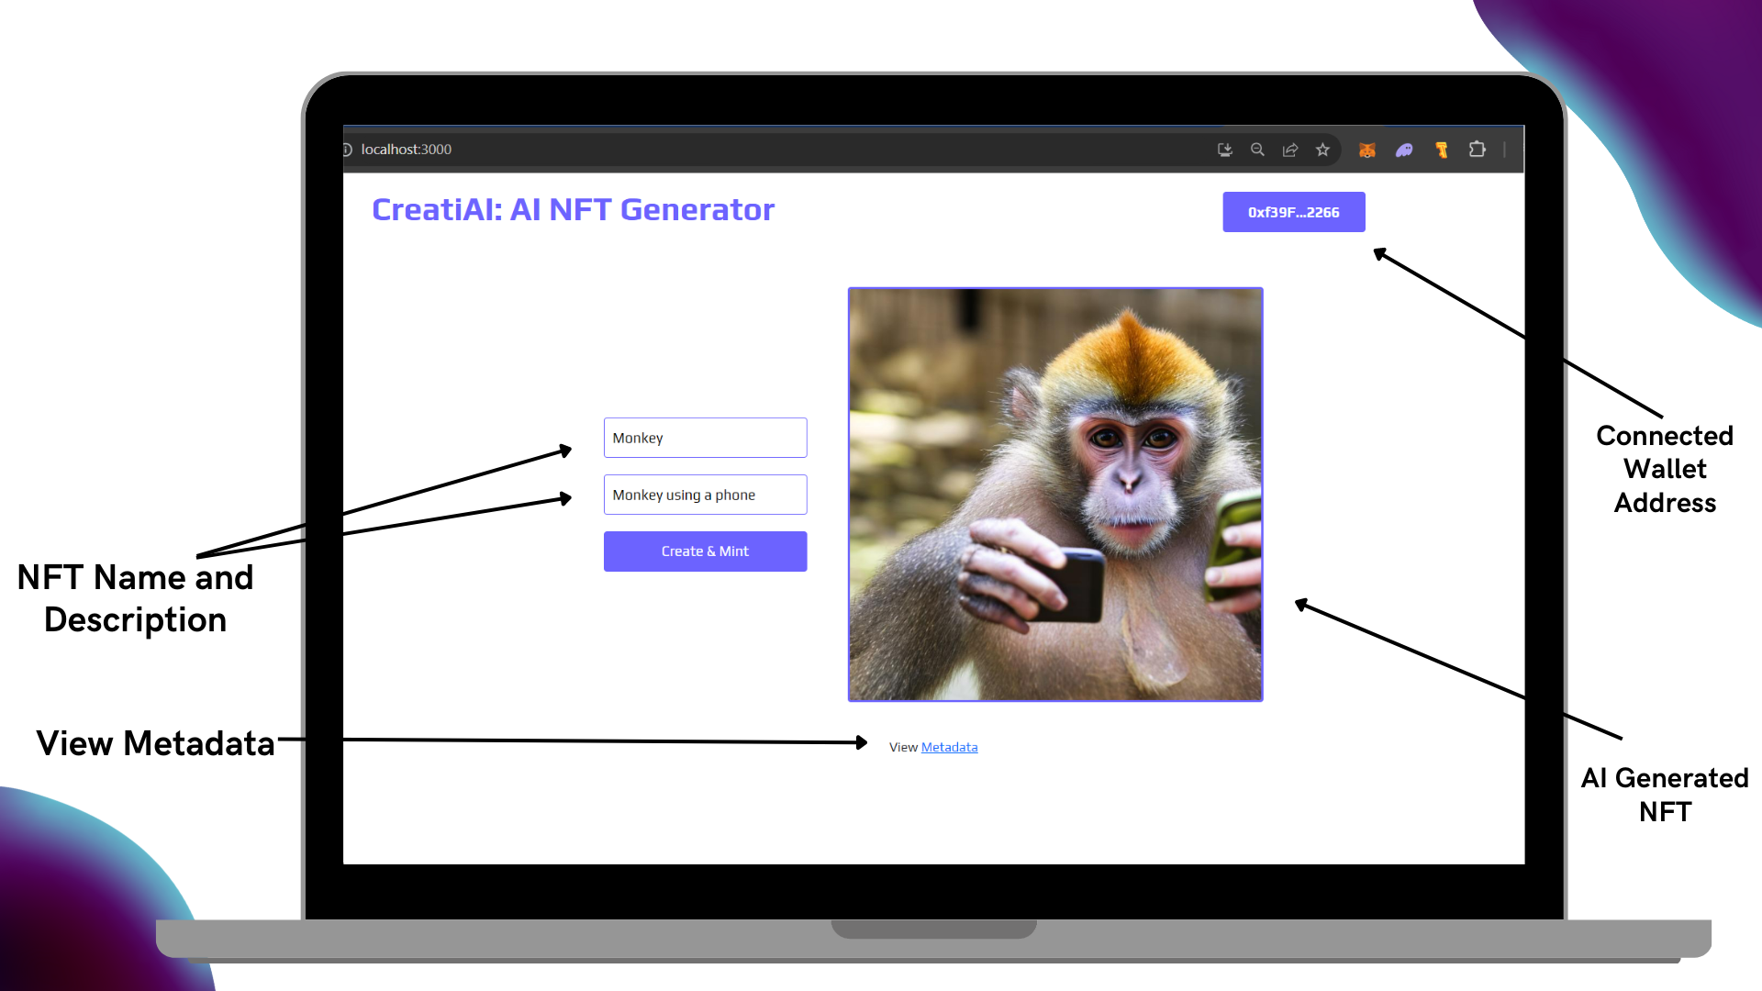Screen dimensions: 1762x991
Task: Click the 0xf39F...2266 wallet button
Action: (1293, 212)
